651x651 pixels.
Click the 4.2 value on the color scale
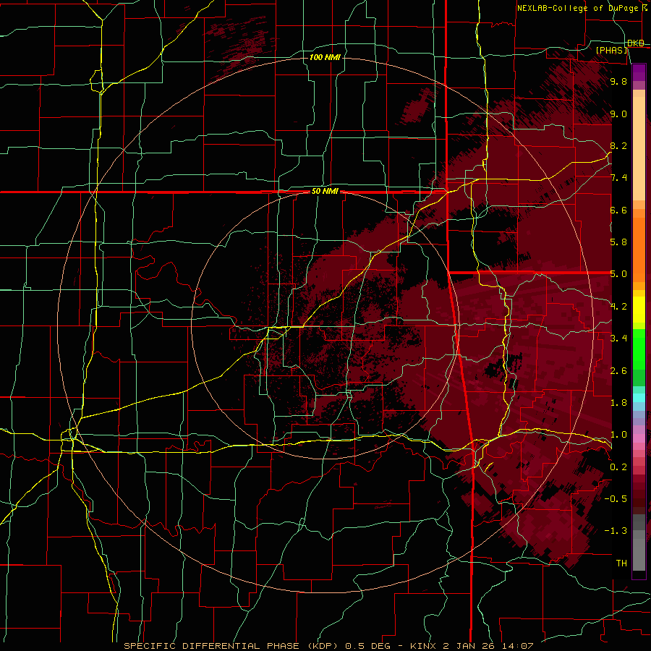point(618,307)
